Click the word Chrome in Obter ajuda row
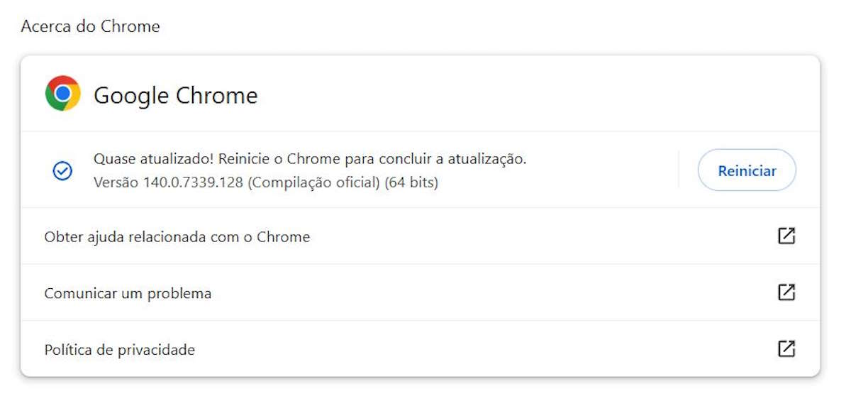This screenshot has height=401, width=851. 283,237
